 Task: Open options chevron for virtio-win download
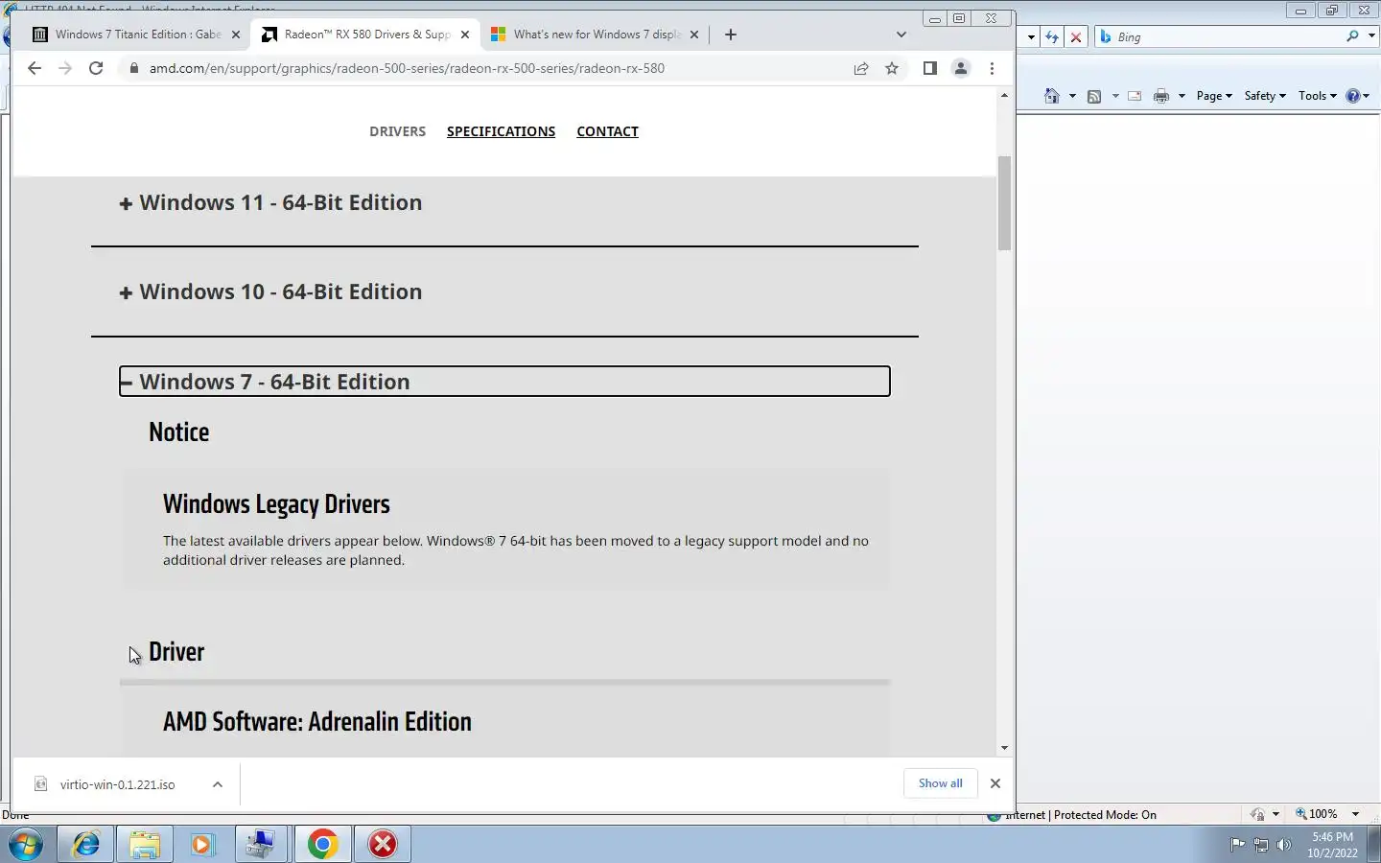click(218, 784)
